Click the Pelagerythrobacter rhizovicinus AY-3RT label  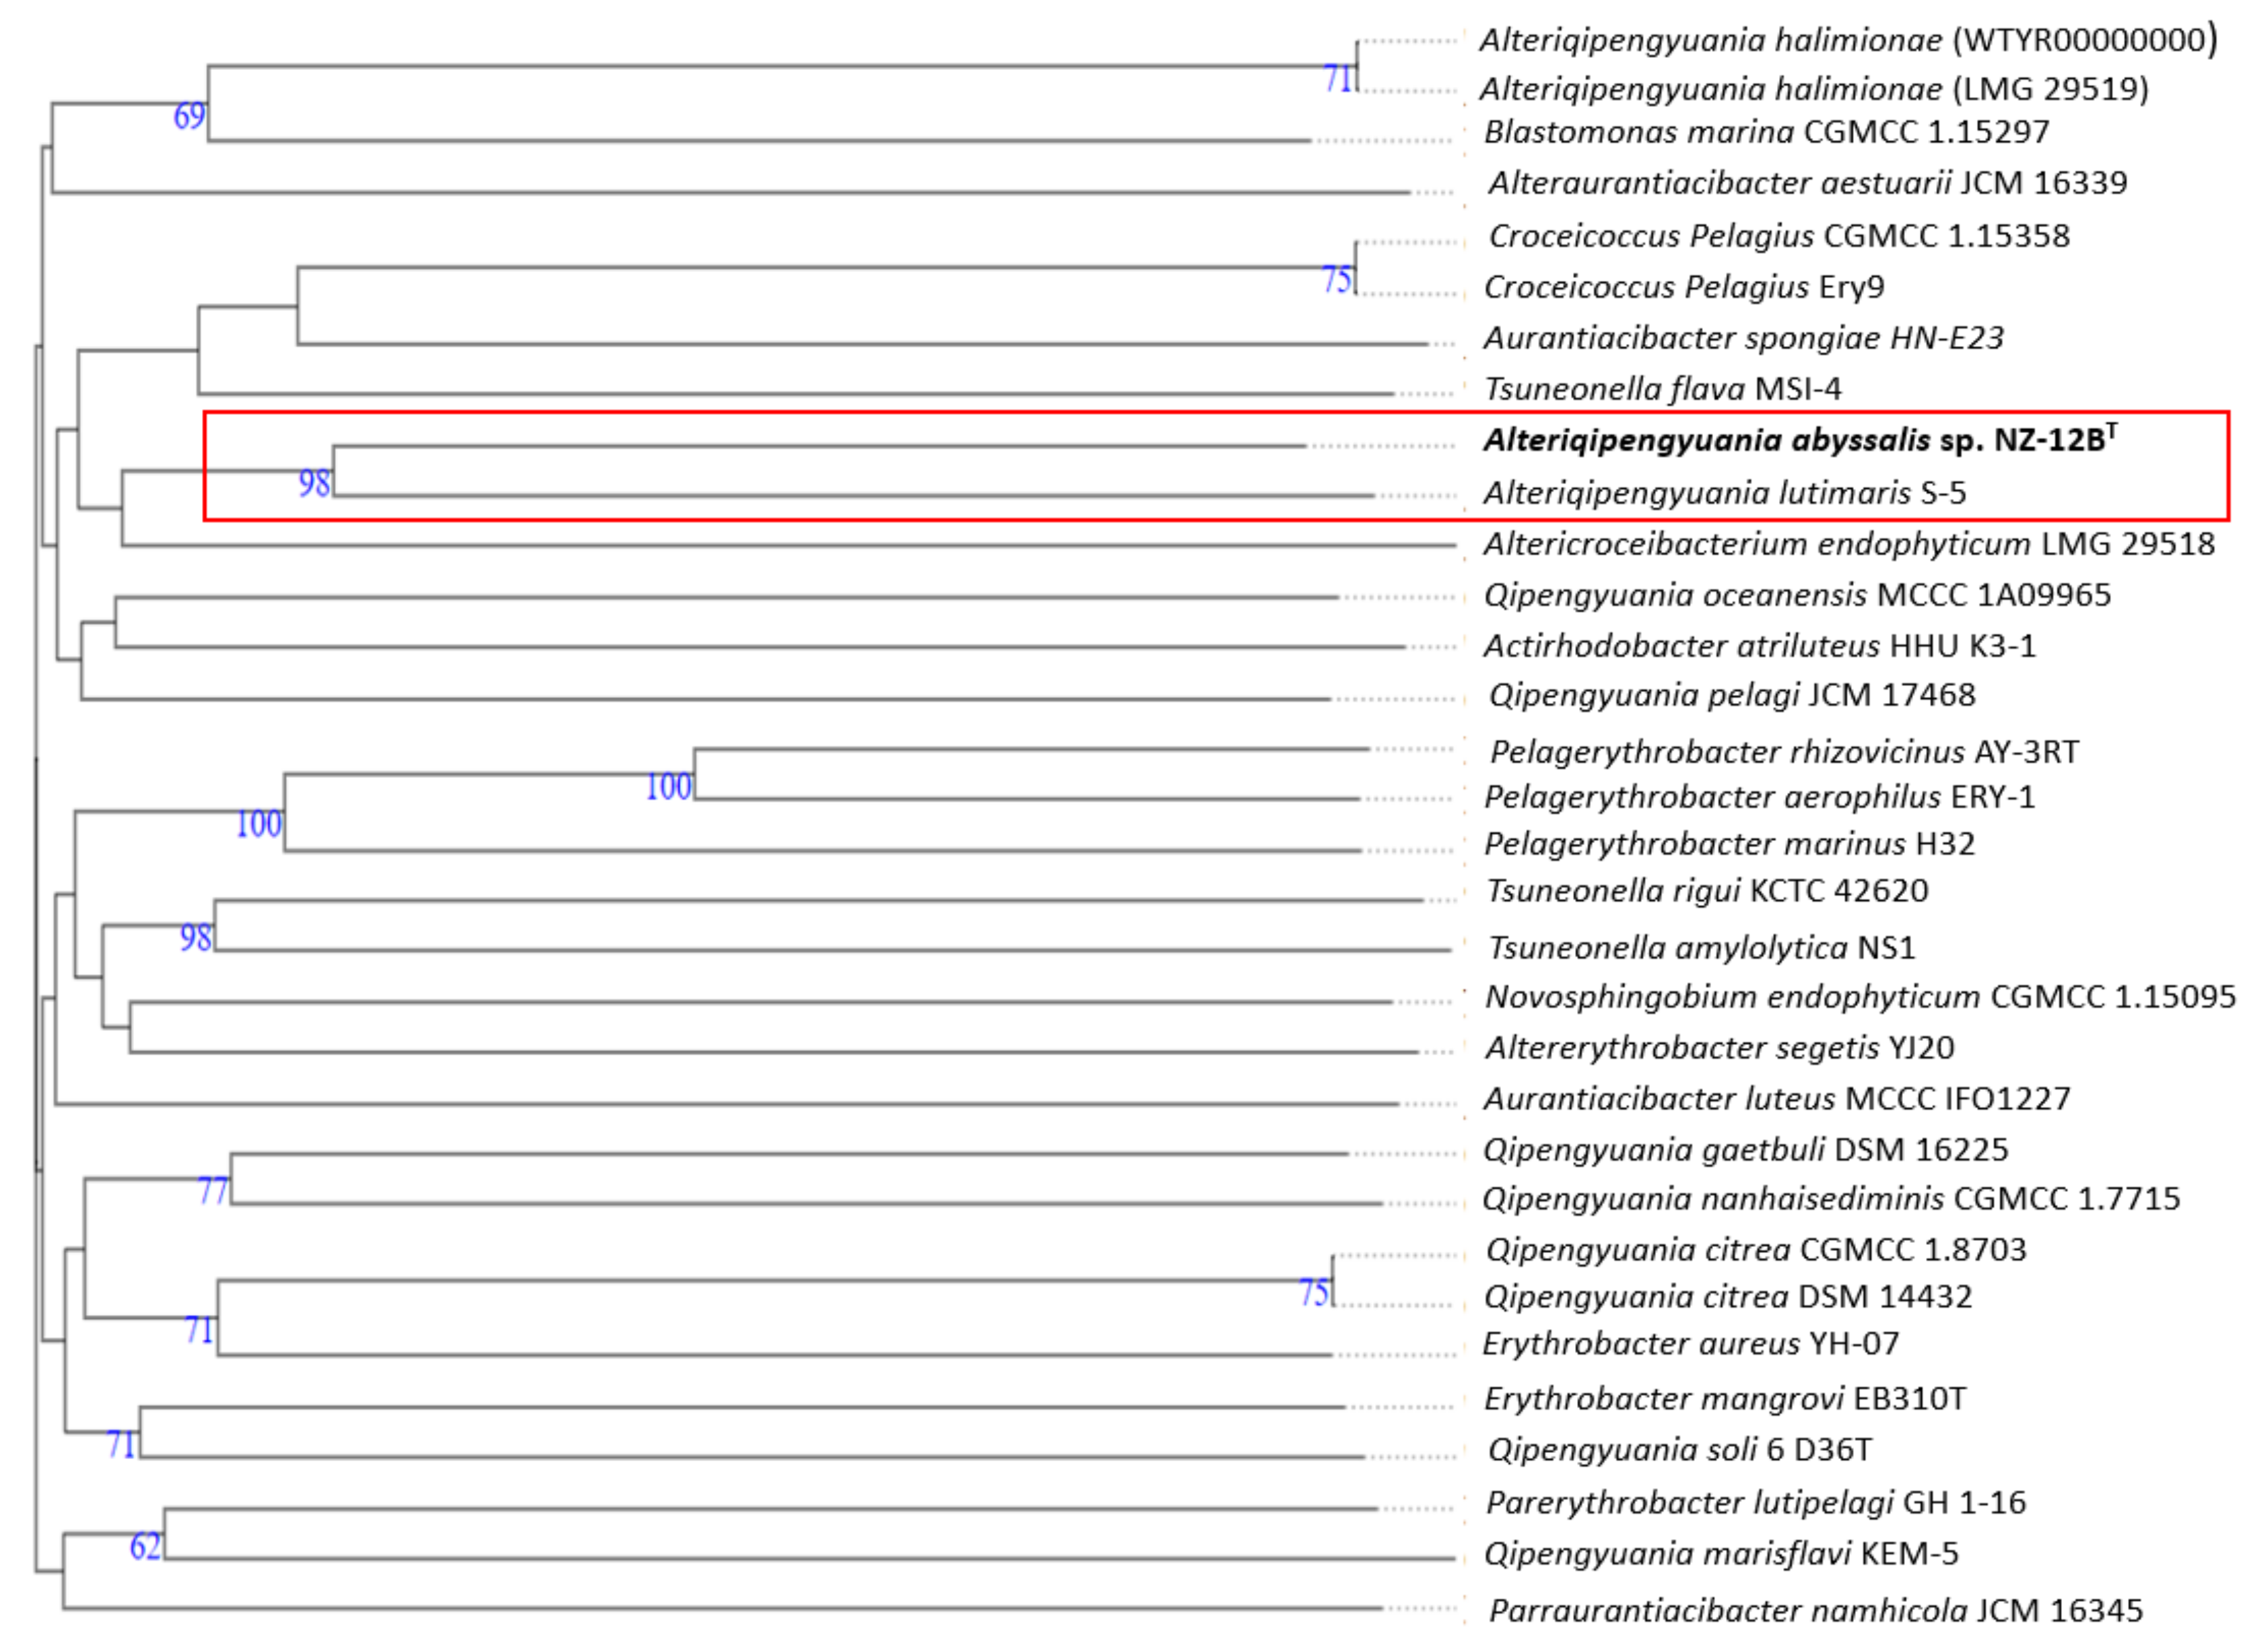1784,752
